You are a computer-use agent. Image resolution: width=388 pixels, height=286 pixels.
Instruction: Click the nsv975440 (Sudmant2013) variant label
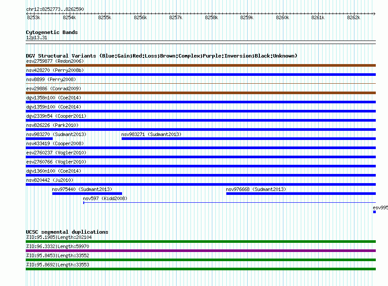point(82,189)
